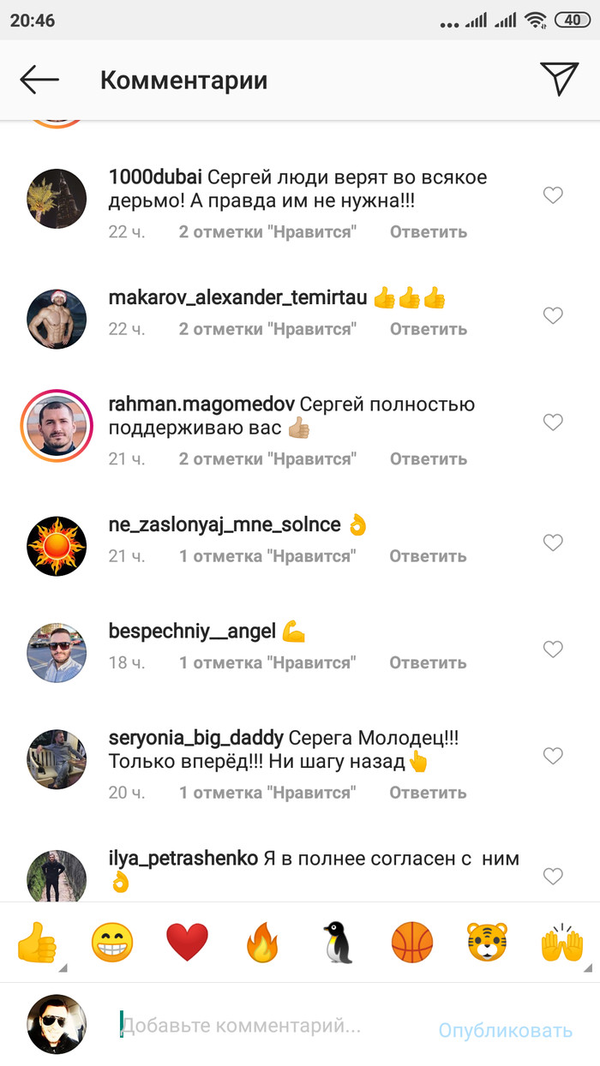Open ne_zaslonyaj_mne_solnce sun avatar
Image resolution: width=600 pixels, height=1066 pixels.
tap(57, 545)
